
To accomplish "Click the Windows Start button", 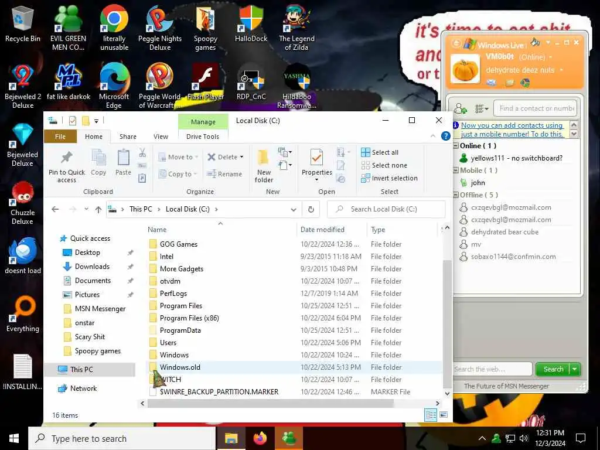I will coord(14,438).
